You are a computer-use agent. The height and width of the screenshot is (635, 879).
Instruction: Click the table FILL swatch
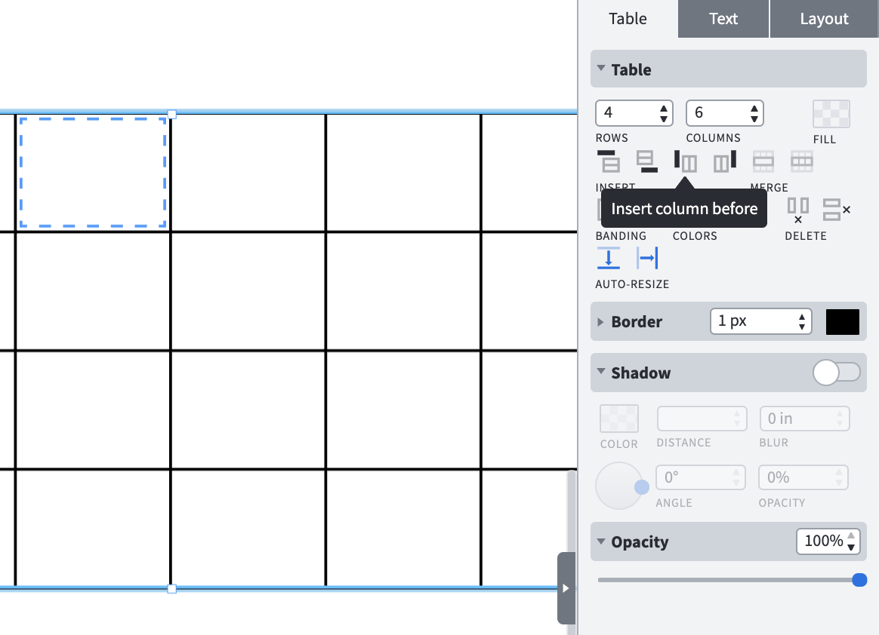831,115
